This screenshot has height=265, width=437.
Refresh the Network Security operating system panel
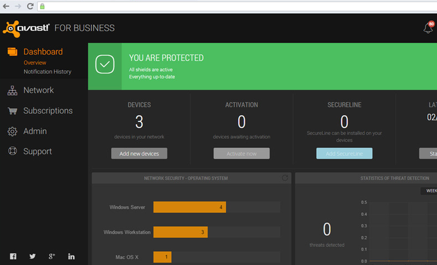pos(285,178)
